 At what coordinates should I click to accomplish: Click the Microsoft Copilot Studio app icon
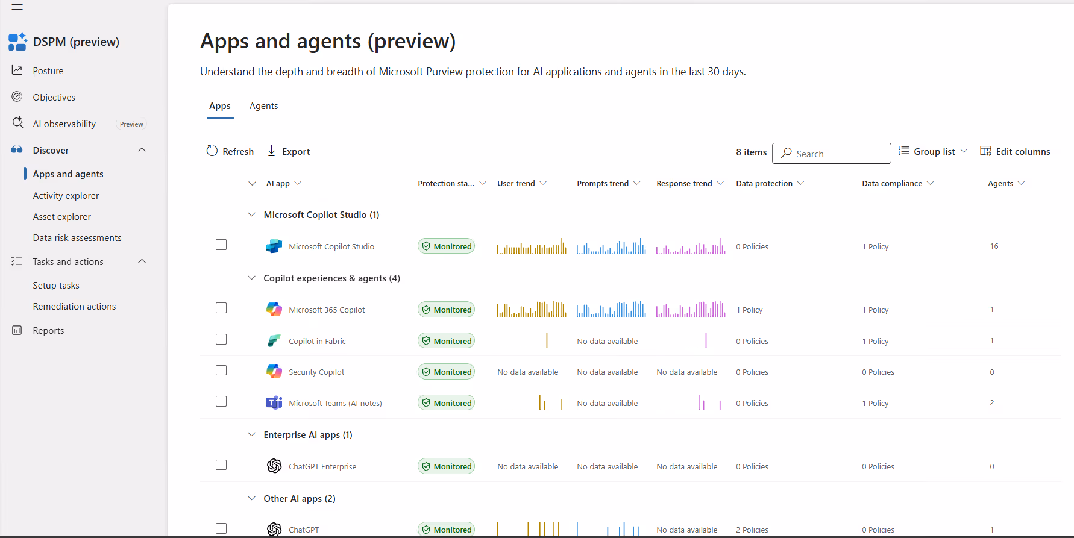(x=274, y=246)
